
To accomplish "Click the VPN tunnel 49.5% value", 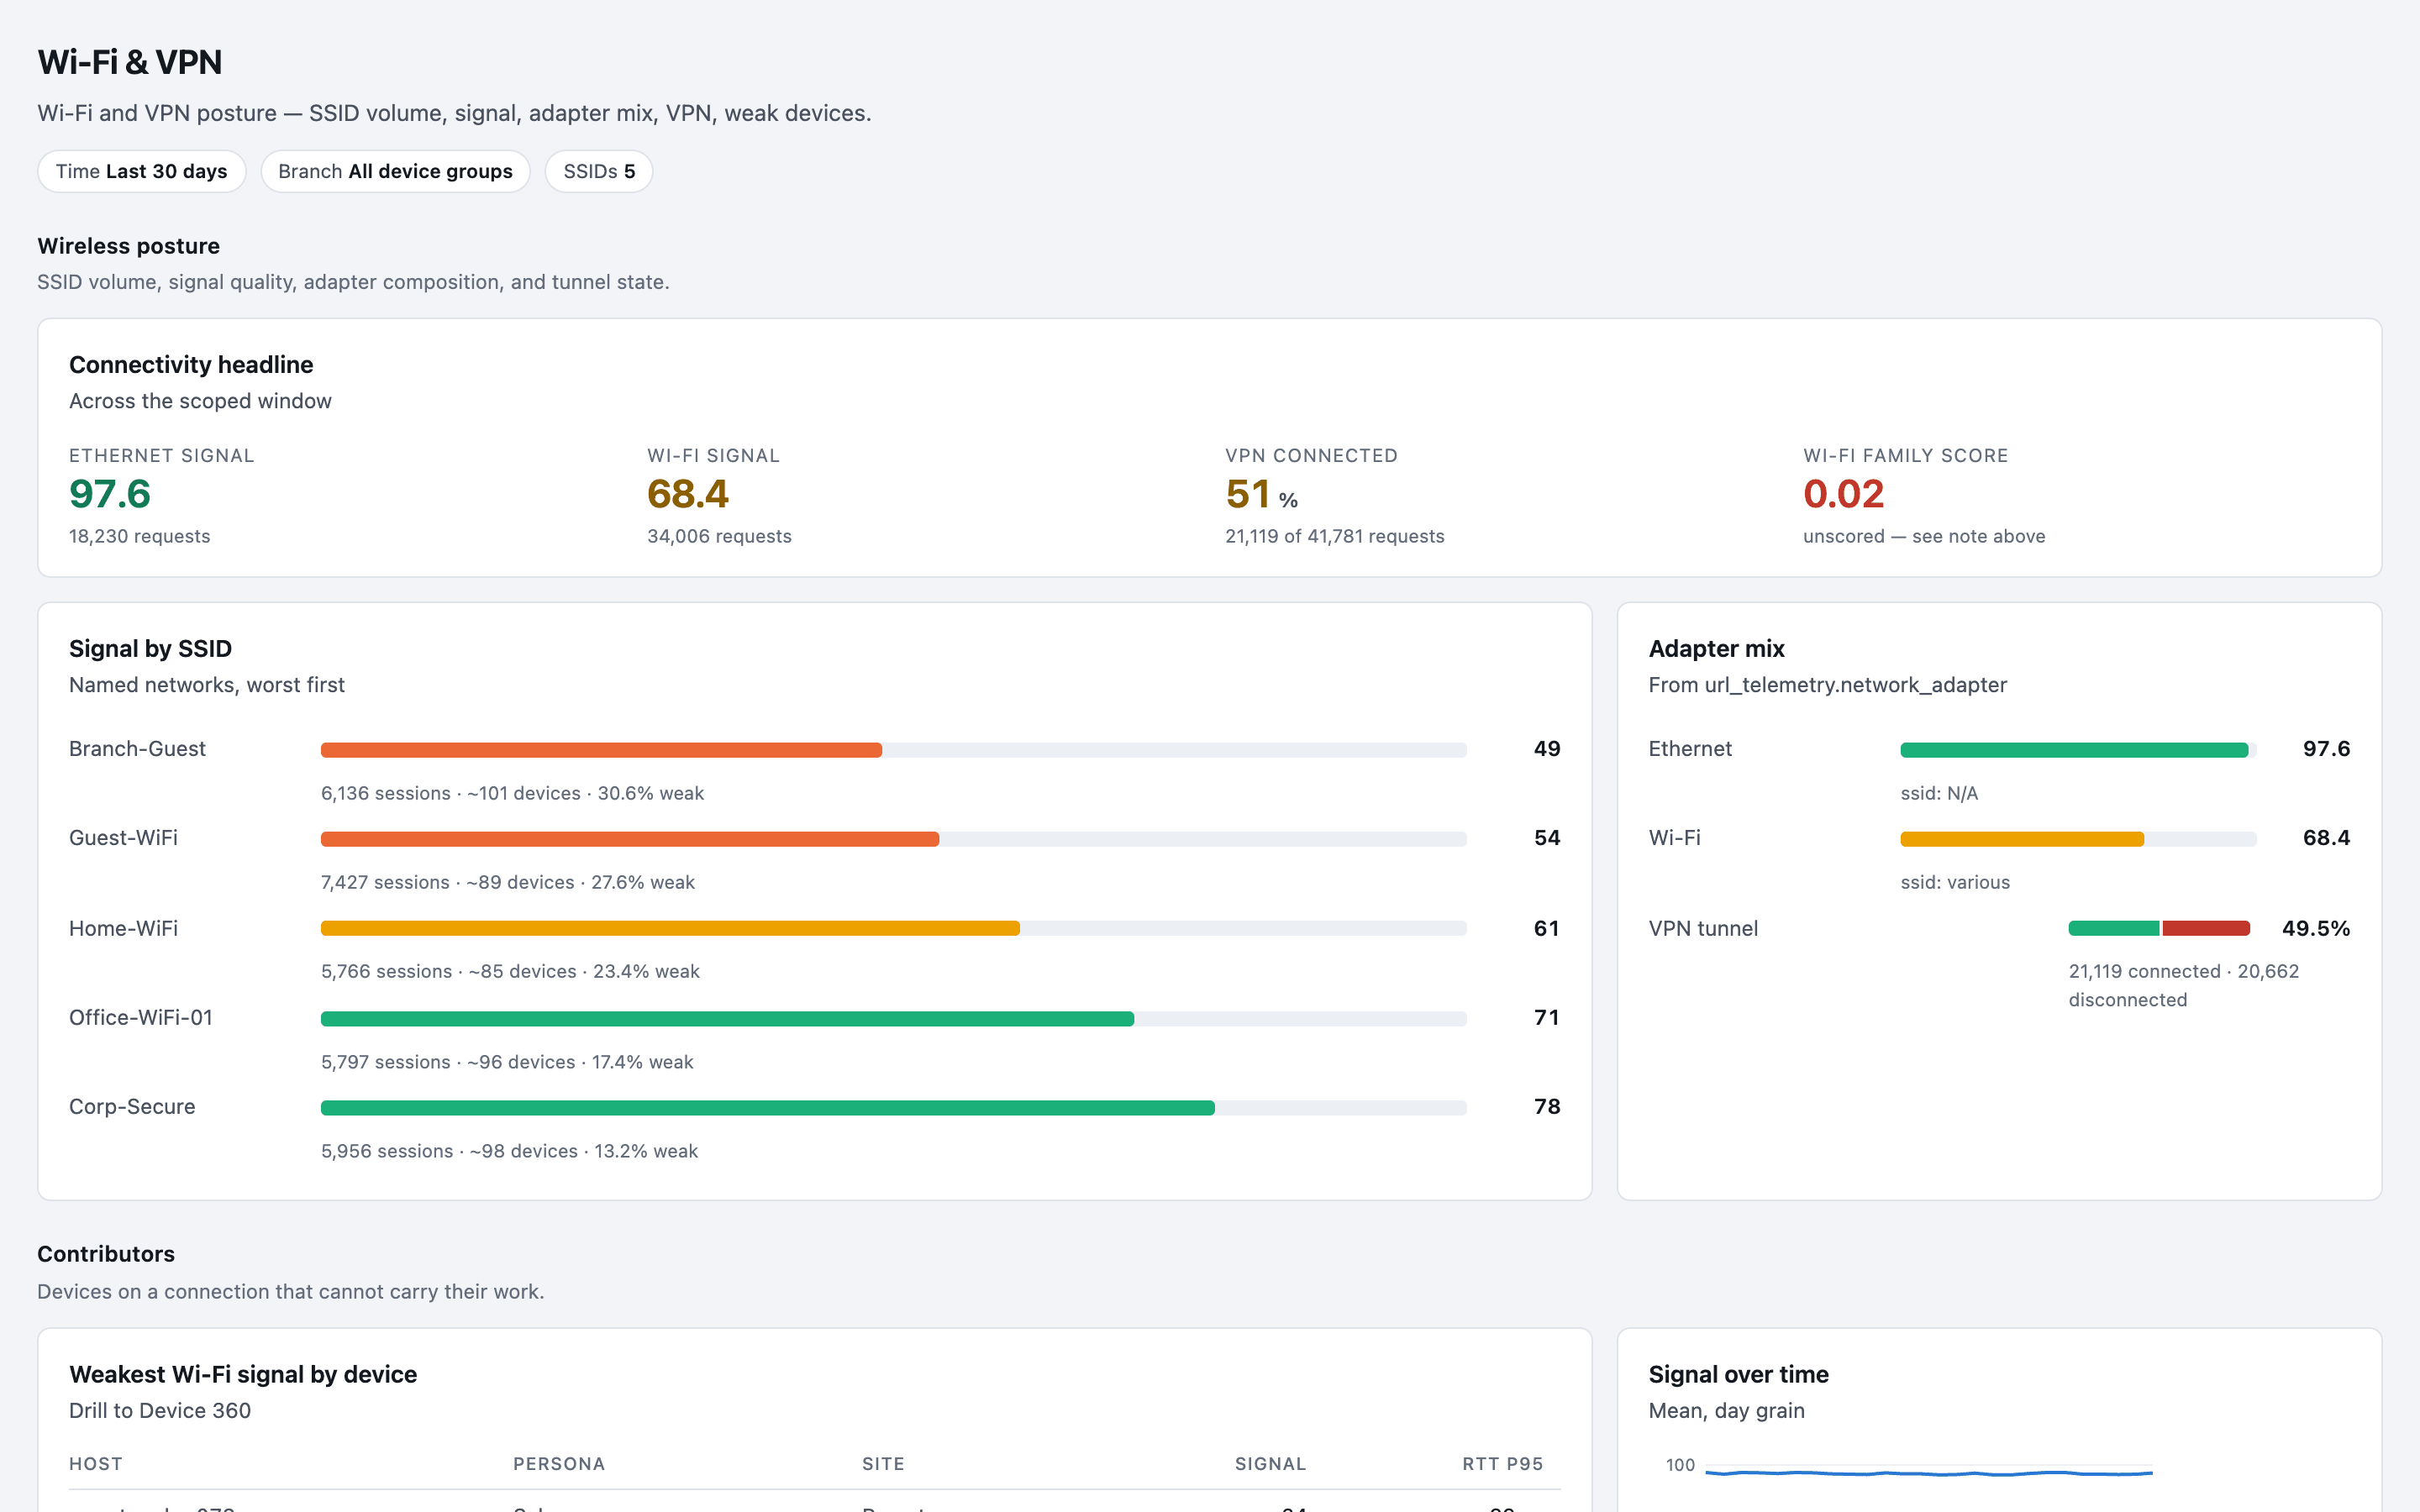I will tap(2315, 928).
